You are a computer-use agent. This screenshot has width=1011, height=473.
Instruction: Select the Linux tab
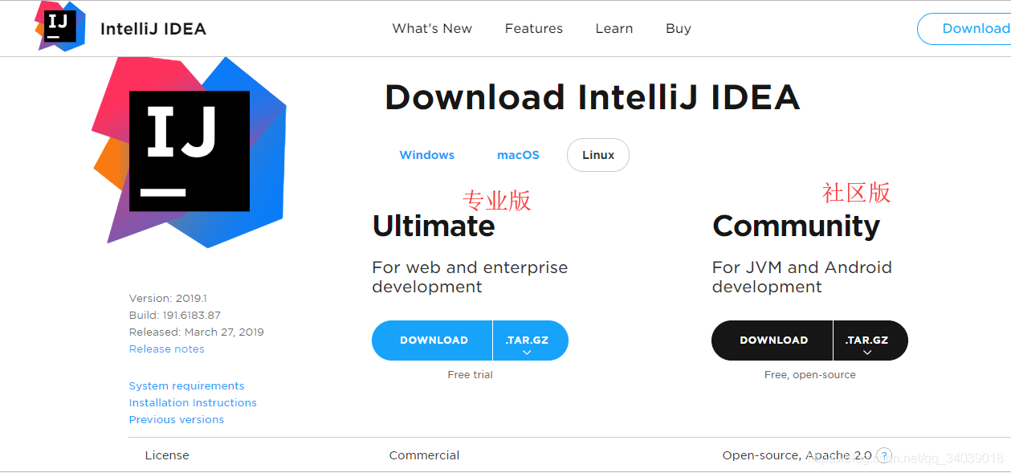pos(598,155)
